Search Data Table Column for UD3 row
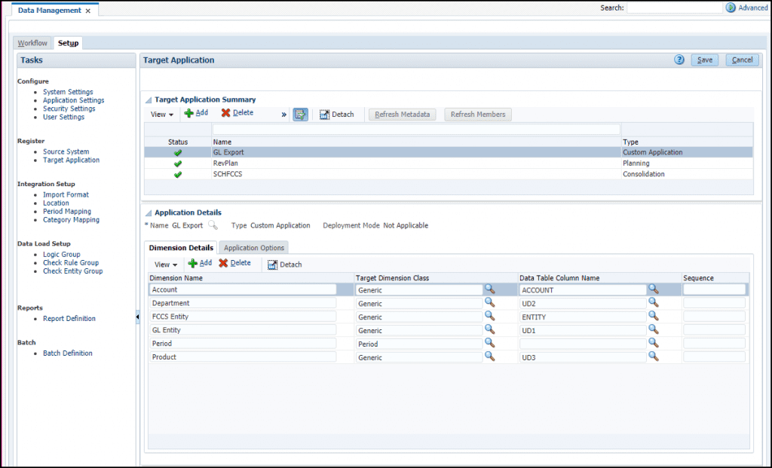772x468 pixels. 654,356
